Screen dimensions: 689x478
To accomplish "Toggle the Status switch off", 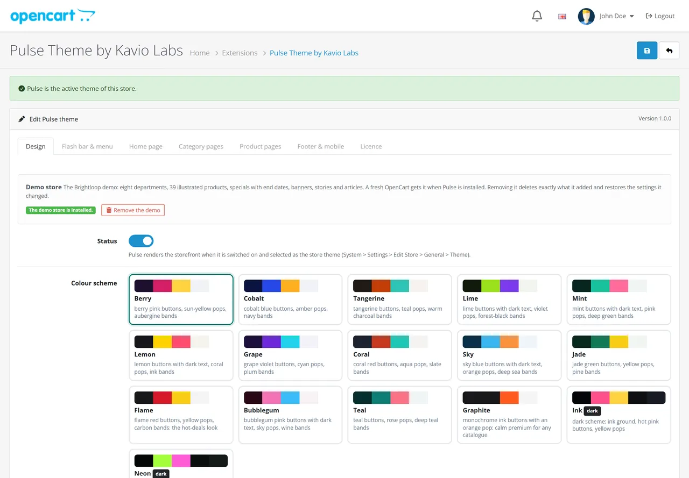I will tap(141, 241).
